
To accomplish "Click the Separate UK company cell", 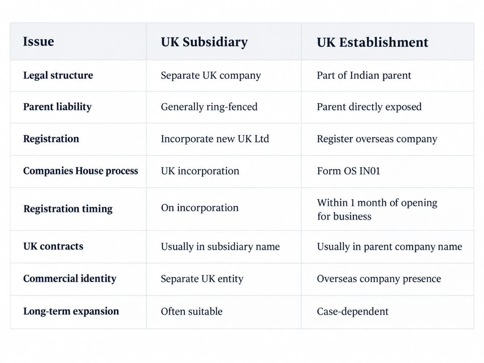I will 211,75.
